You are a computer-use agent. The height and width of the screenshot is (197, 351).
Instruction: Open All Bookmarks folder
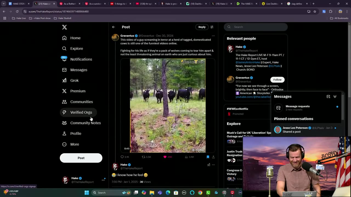pyautogui.click(x=339, y=18)
